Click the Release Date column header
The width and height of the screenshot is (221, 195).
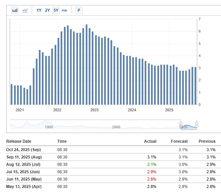click(x=19, y=141)
